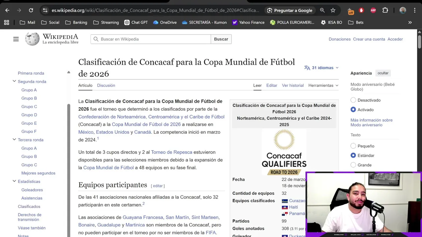This screenshot has height=237, width=422.
Task: Open the apps grid in bookmarks bar
Action: (x=7, y=22)
